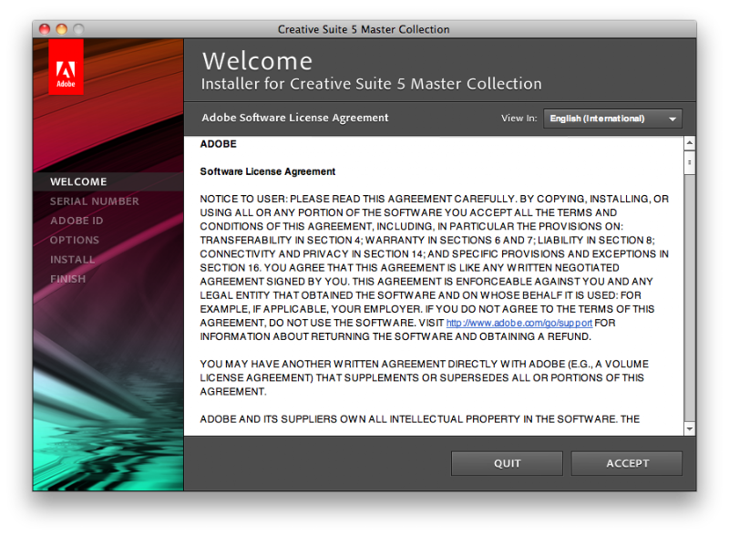Select the FINISH step
Screen dimensions: 729x536
(67, 279)
